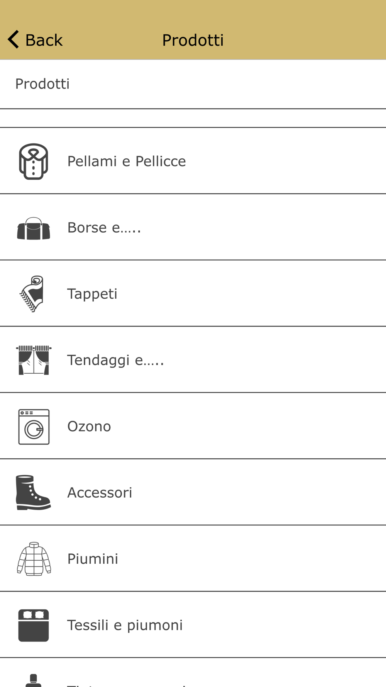
Task: Tap the rolled carpet icon
Action: tap(32, 294)
